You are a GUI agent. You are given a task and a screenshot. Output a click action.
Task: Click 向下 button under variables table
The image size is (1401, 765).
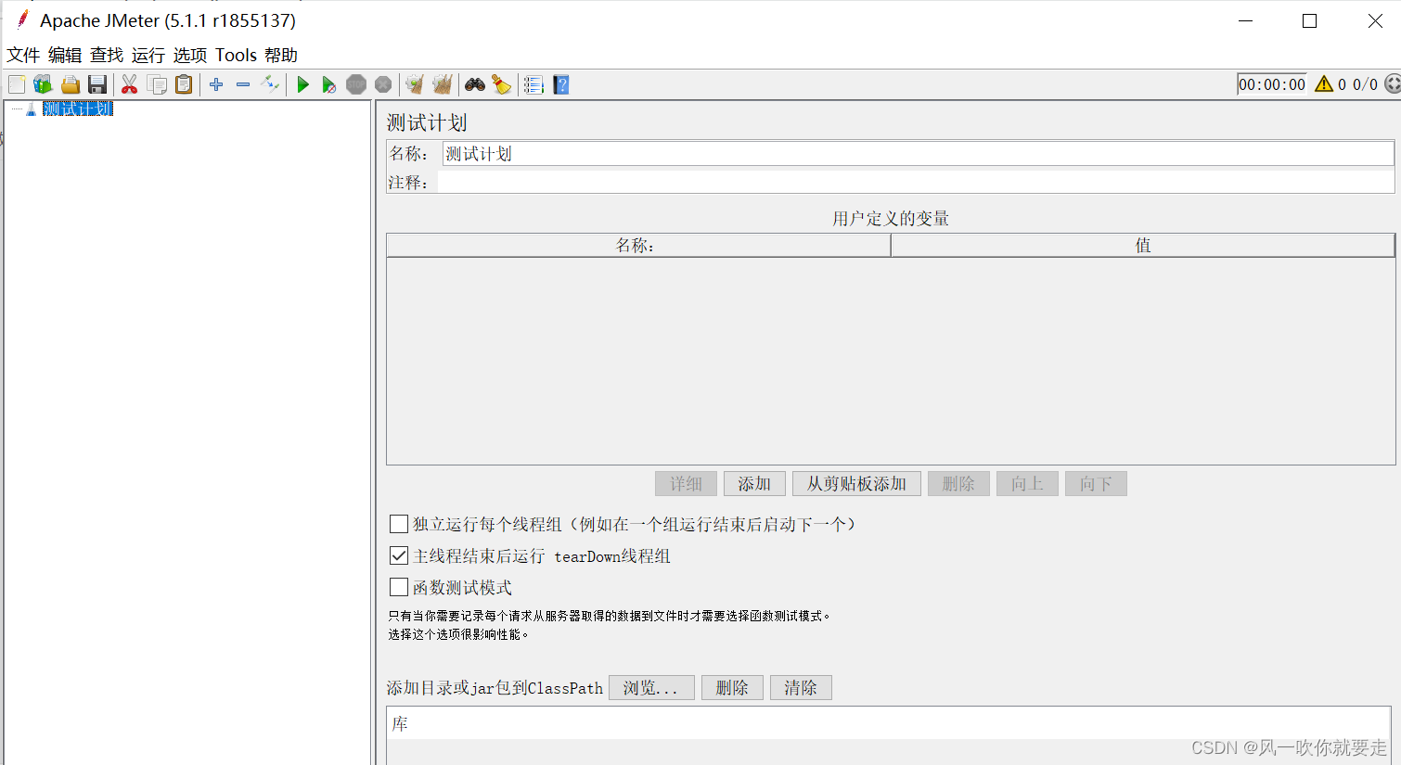click(1096, 483)
